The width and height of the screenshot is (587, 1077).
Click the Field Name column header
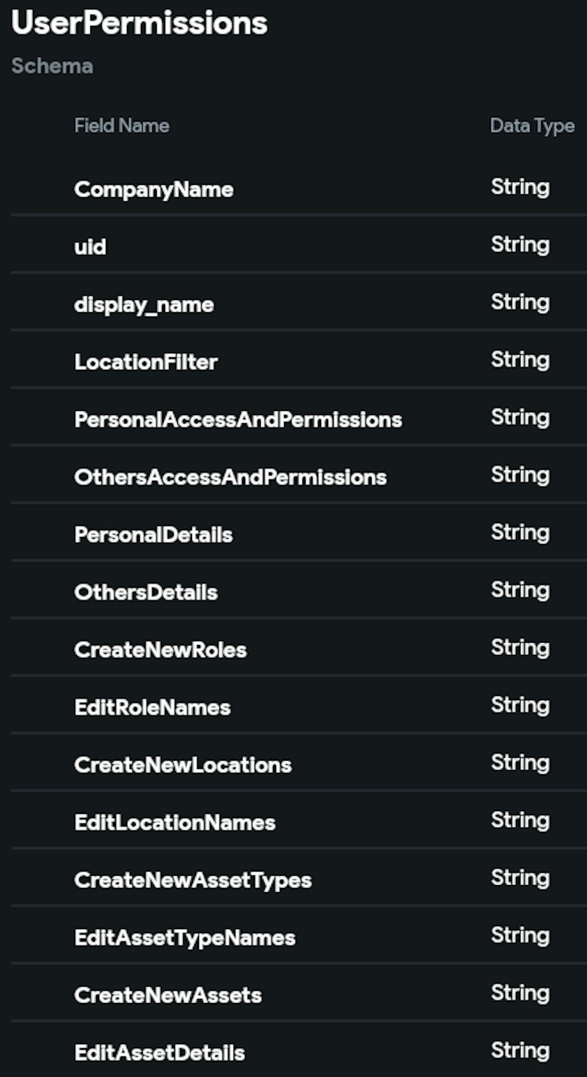tap(122, 126)
